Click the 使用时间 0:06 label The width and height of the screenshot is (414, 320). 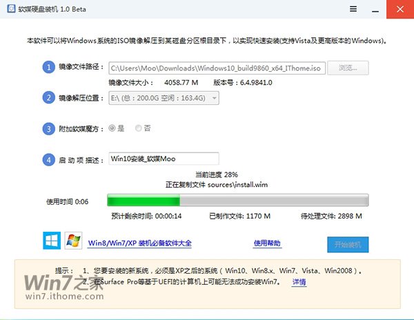(68, 202)
